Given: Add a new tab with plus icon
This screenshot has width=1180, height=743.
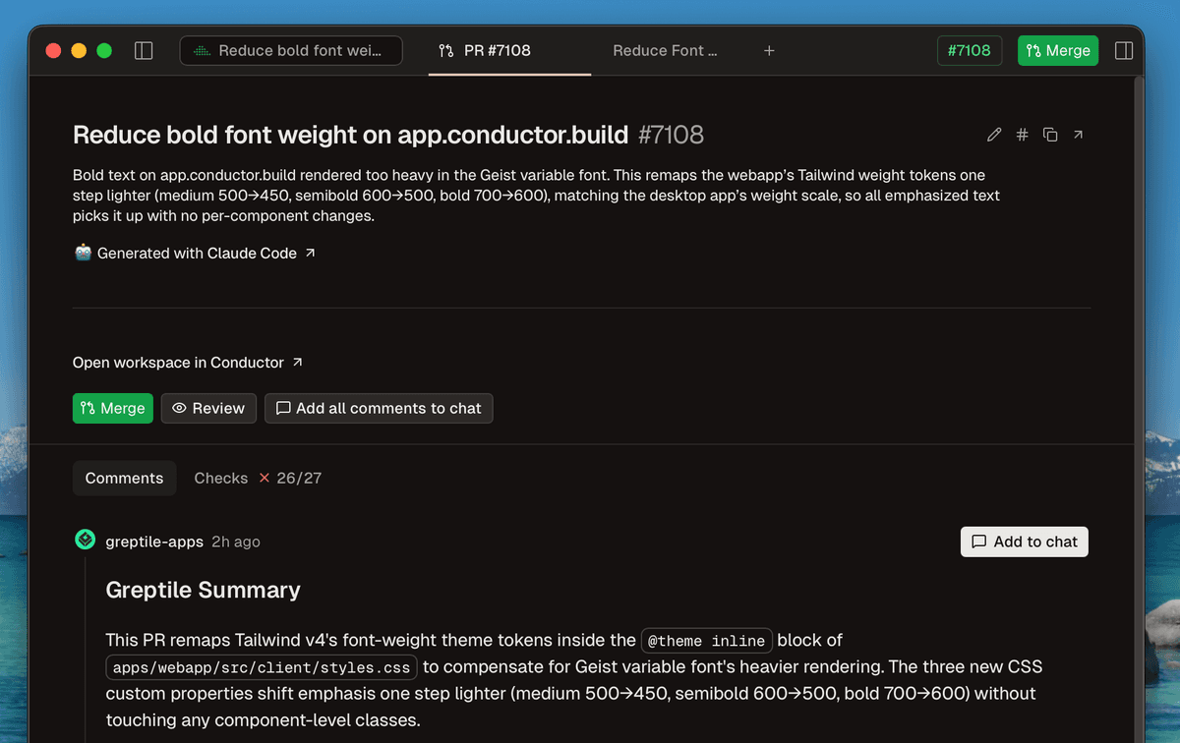Looking at the screenshot, I should coord(769,50).
